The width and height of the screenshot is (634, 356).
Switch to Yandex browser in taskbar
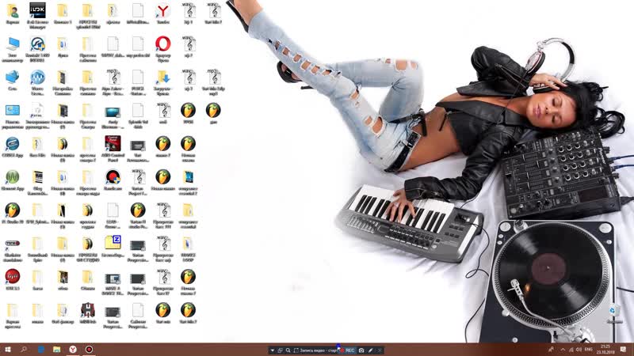[73, 349]
